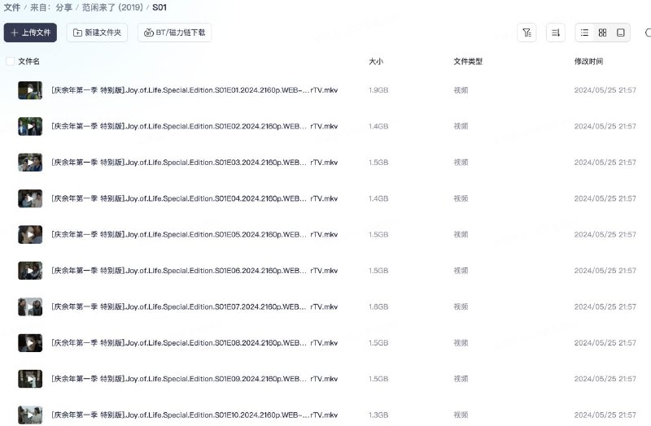This screenshot has height=426, width=651.
Task: Click modified date in S01E09 row
Action: click(605, 379)
